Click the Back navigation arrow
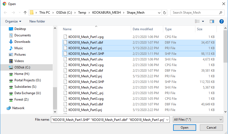The width and height of the screenshot is (228, 134). tap(6, 13)
